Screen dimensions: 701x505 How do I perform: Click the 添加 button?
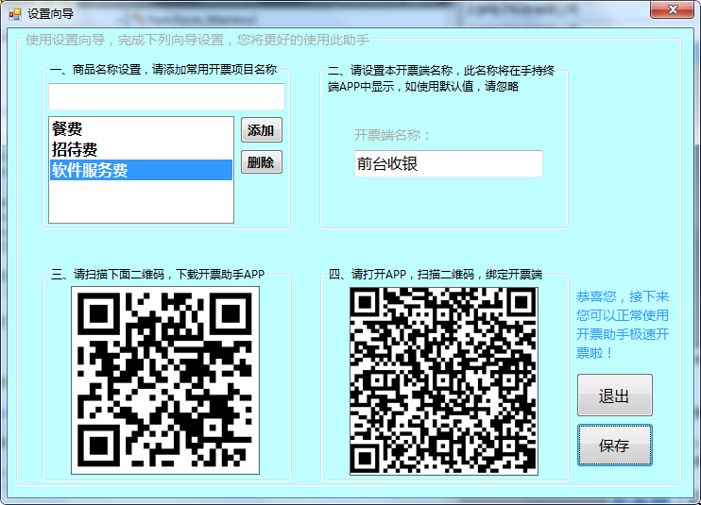tap(262, 130)
